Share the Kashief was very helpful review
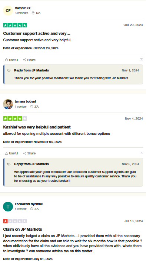The image size is (146, 264). point(29,153)
